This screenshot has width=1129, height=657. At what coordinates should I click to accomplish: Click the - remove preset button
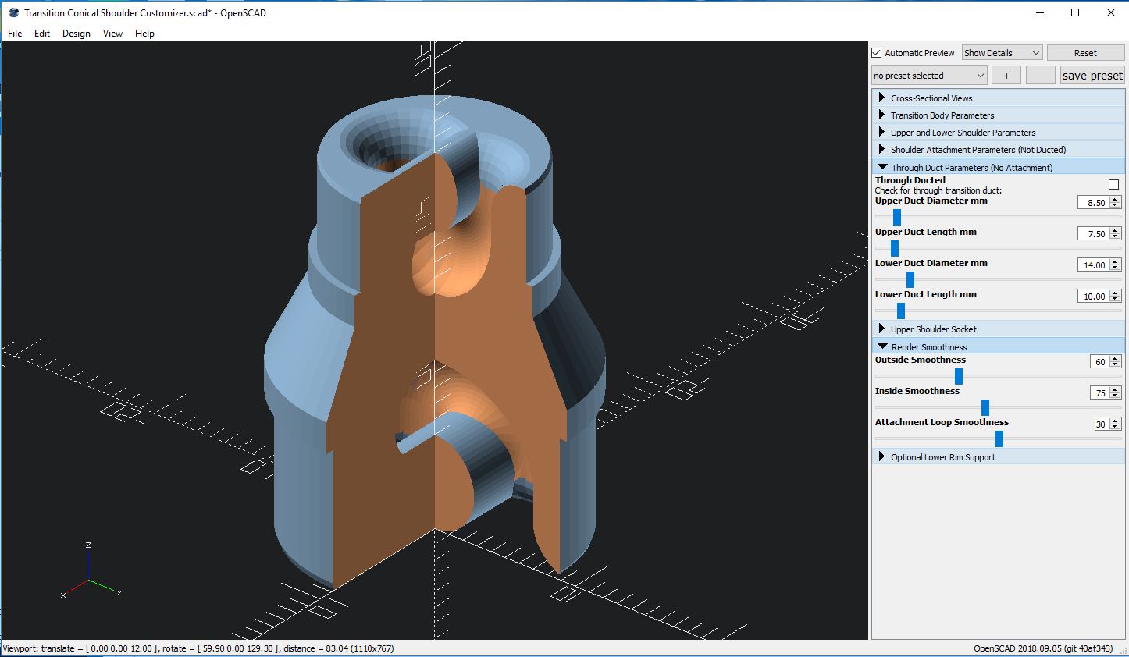[x=1040, y=76]
